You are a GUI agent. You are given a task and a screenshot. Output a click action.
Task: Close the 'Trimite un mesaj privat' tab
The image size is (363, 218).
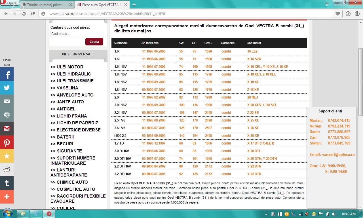71,5
